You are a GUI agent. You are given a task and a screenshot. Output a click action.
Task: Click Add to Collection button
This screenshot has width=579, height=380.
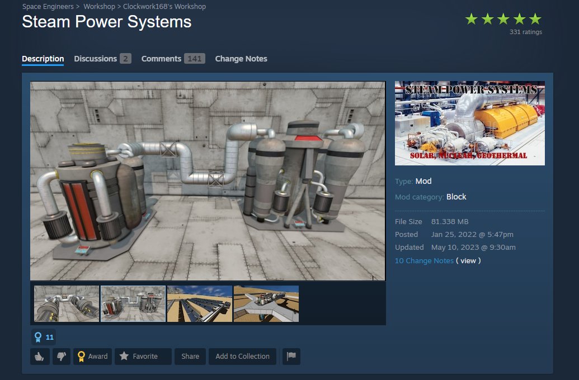[242, 357]
